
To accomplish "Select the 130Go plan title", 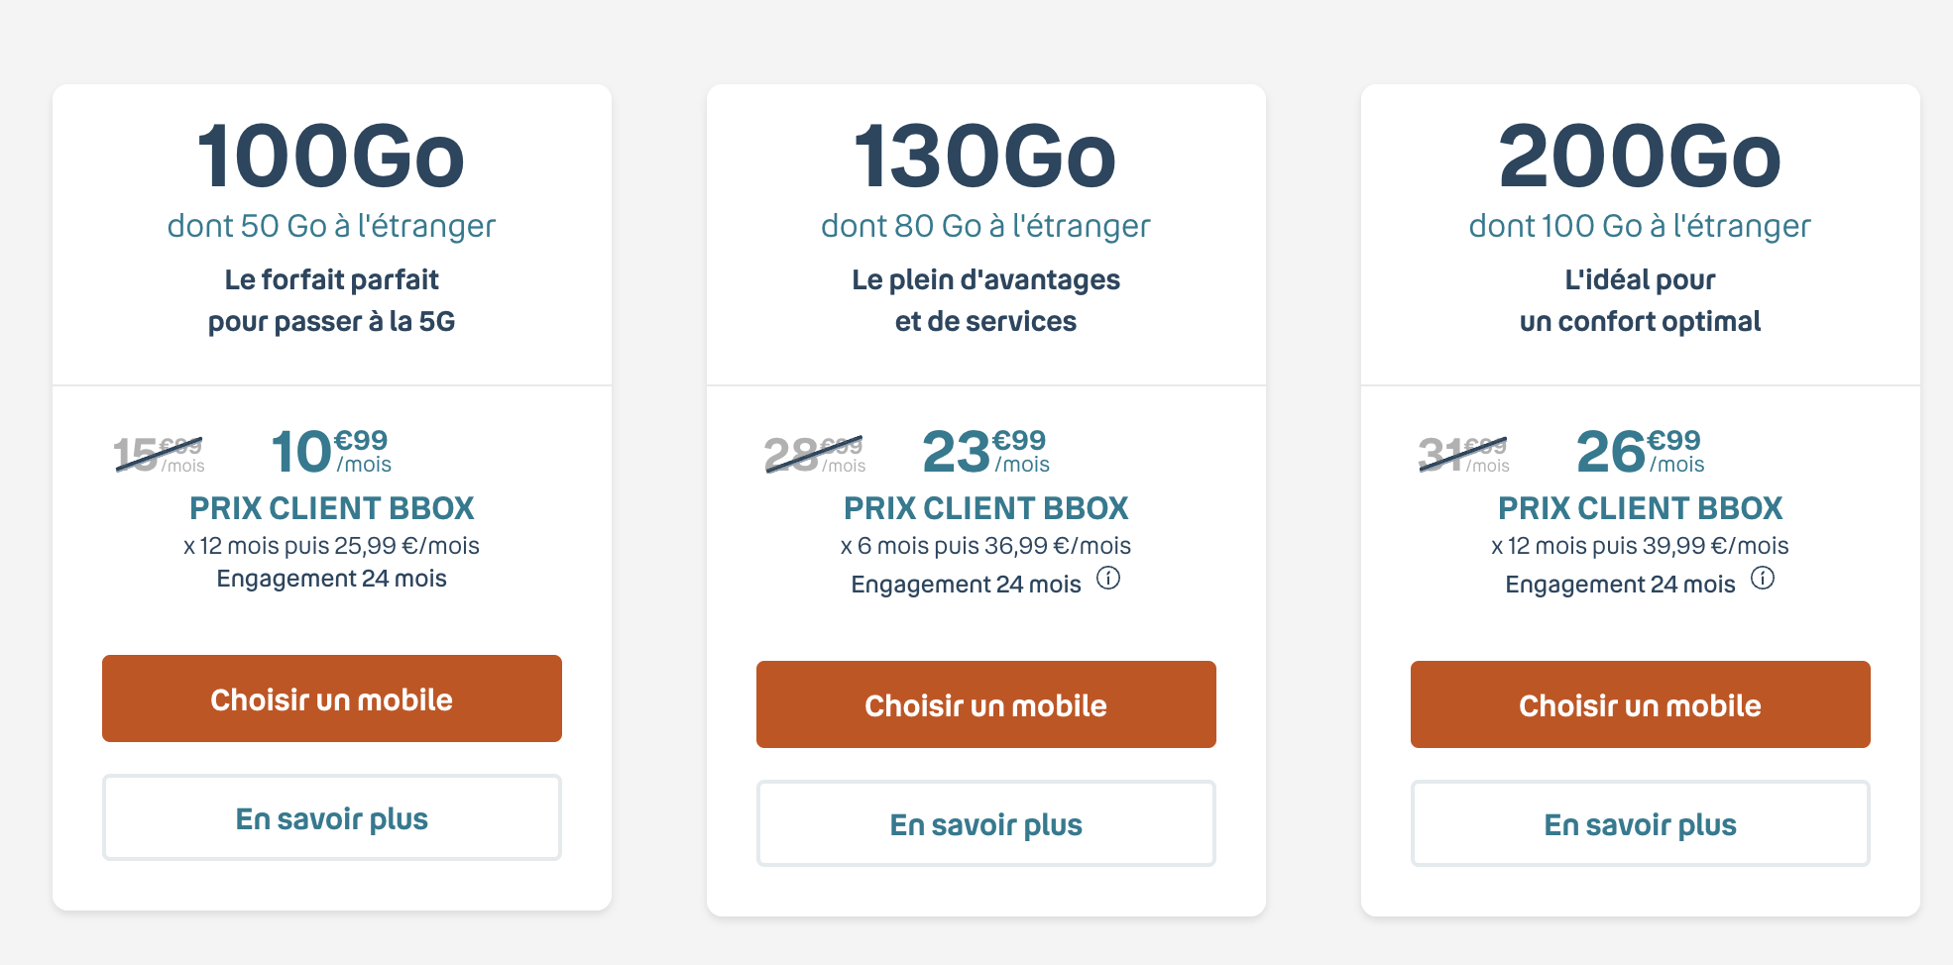I will 985,156.
